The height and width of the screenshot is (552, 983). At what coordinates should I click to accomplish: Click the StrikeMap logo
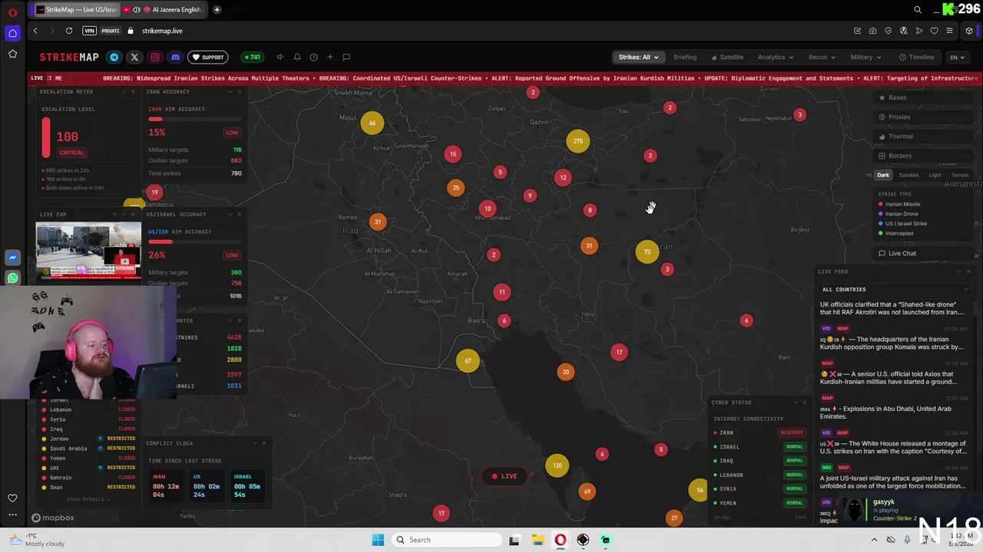coord(69,57)
